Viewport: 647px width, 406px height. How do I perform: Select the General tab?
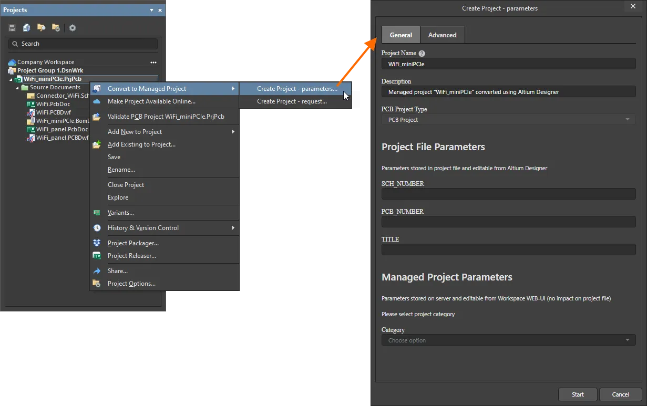click(401, 35)
